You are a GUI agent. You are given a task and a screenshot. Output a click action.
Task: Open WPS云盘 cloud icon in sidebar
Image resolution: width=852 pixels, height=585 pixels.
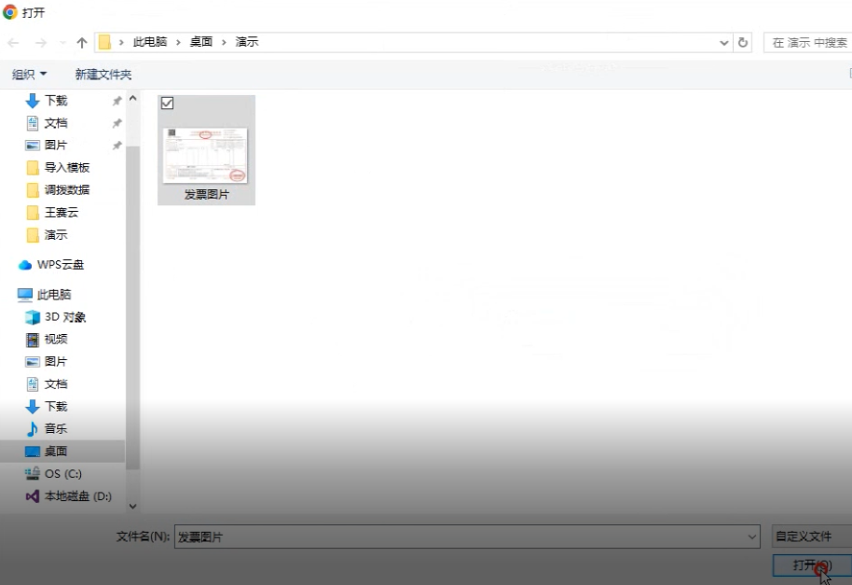(x=25, y=265)
